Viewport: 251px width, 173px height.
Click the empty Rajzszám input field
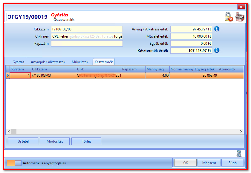pyautogui.click(x=87, y=44)
